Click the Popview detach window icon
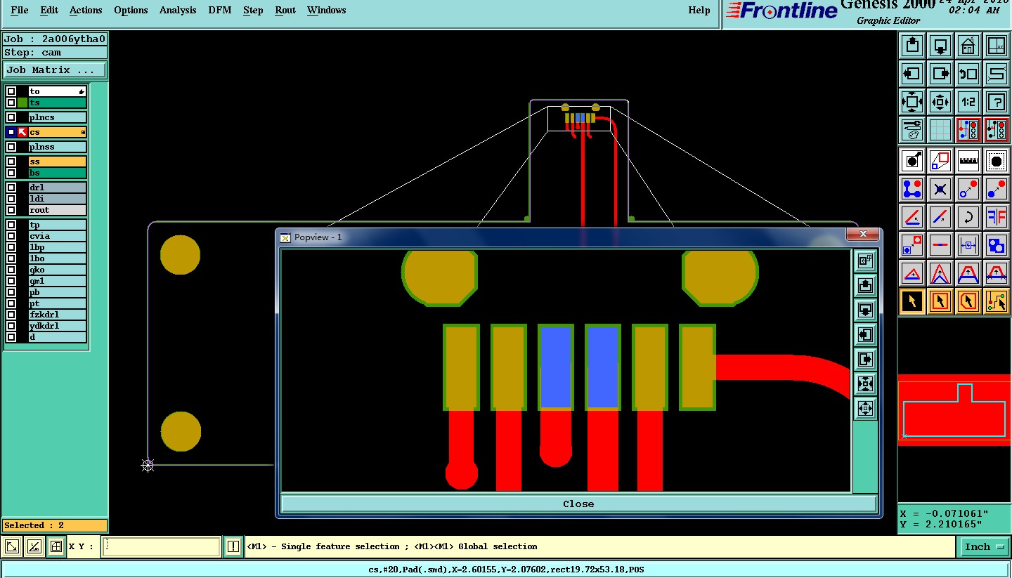Viewport: 1012px width, 578px height. 865,261
